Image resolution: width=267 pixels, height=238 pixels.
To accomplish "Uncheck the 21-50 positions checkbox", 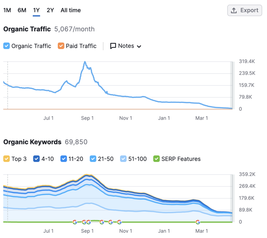I will click(93, 159).
